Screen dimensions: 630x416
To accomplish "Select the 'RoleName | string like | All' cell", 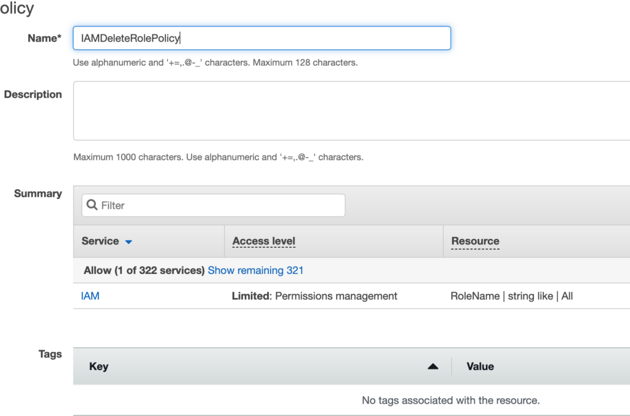I will [x=511, y=296].
